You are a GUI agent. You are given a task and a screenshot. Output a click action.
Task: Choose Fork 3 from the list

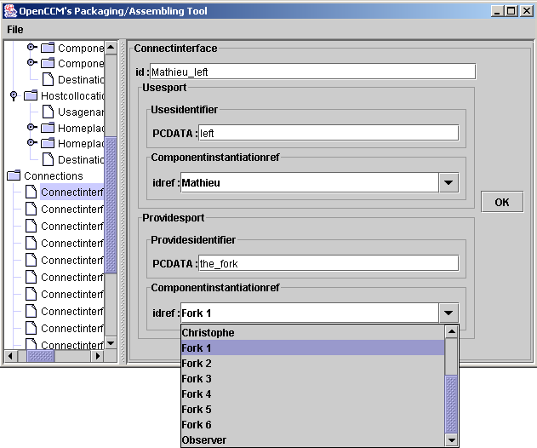tap(312, 379)
